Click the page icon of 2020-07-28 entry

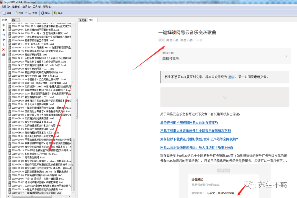click(x=10, y=168)
